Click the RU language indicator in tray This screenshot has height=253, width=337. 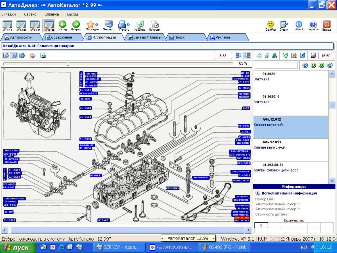point(304,248)
